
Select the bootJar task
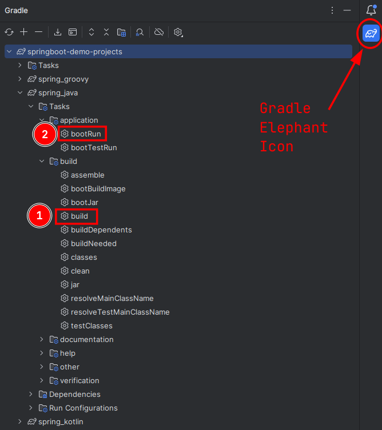click(x=83, y=202)
